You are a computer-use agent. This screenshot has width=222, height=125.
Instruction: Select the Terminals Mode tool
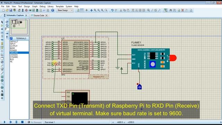pos(2,47)
